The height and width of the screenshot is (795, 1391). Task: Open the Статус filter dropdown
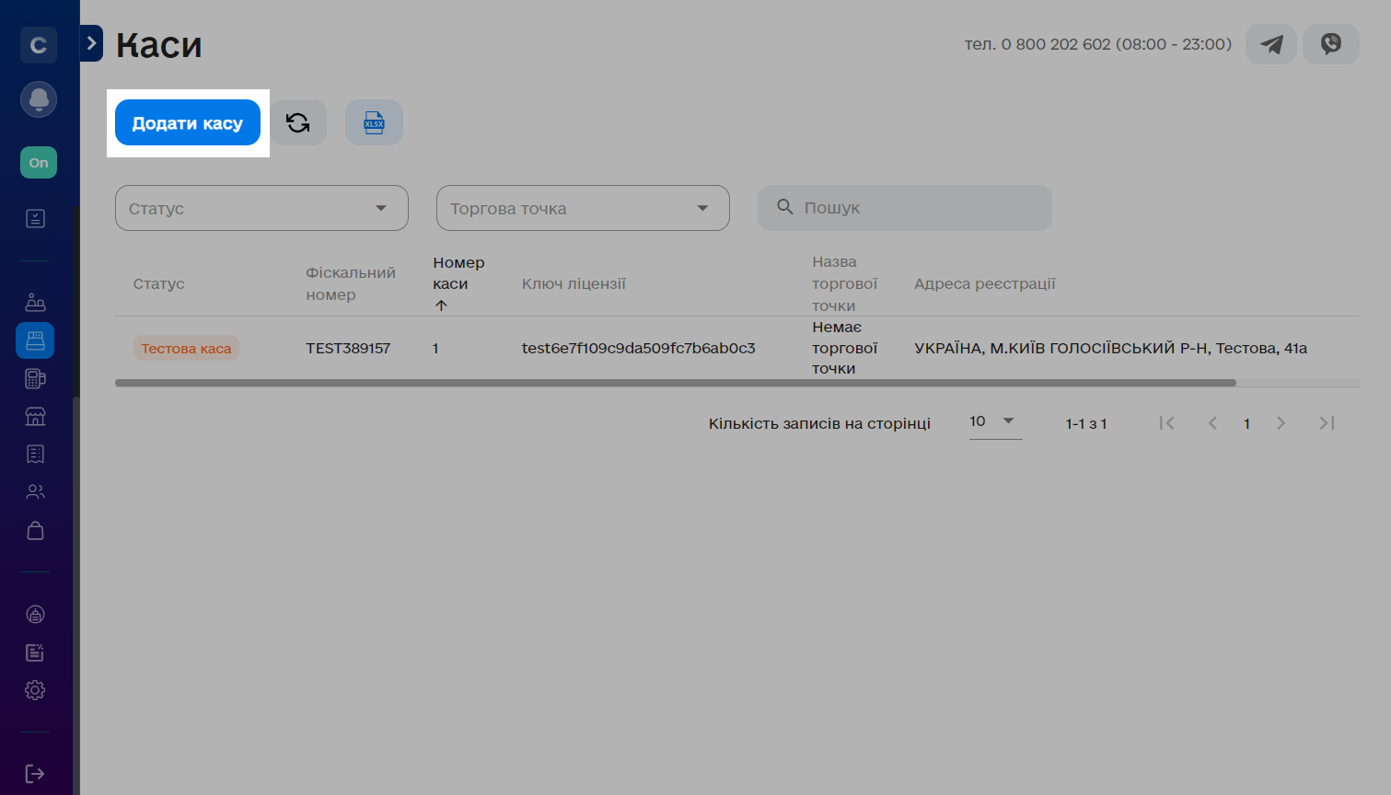[261, 208]
